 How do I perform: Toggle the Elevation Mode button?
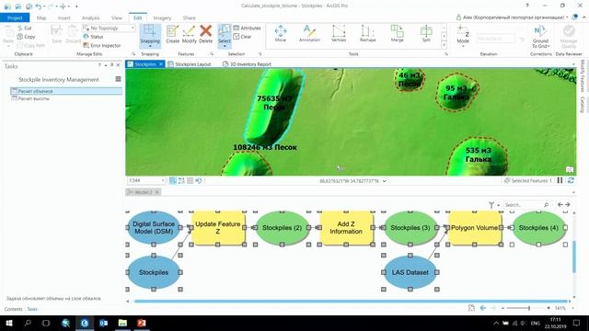pyautogui.click(x=463, y=35)
